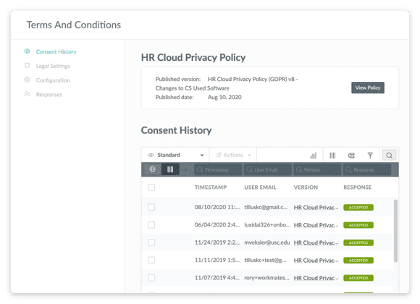This screenshot has width=420, height=304.
Task: Click the eye icon beside Consent History
Action: click(x=27, y=51)
